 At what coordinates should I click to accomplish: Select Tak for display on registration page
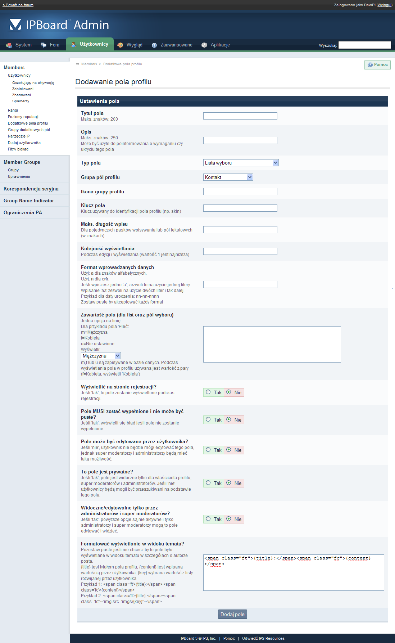coord(208,392)
